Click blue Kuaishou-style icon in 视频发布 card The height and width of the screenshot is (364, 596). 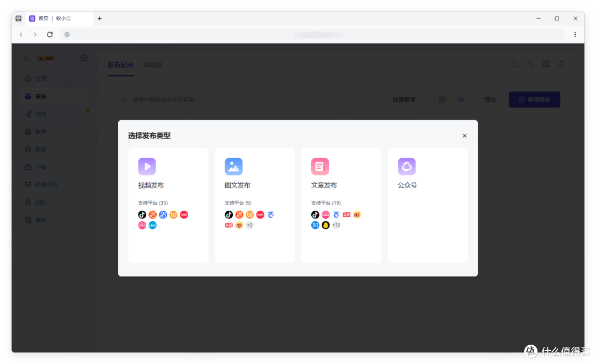tap(163, 215)
